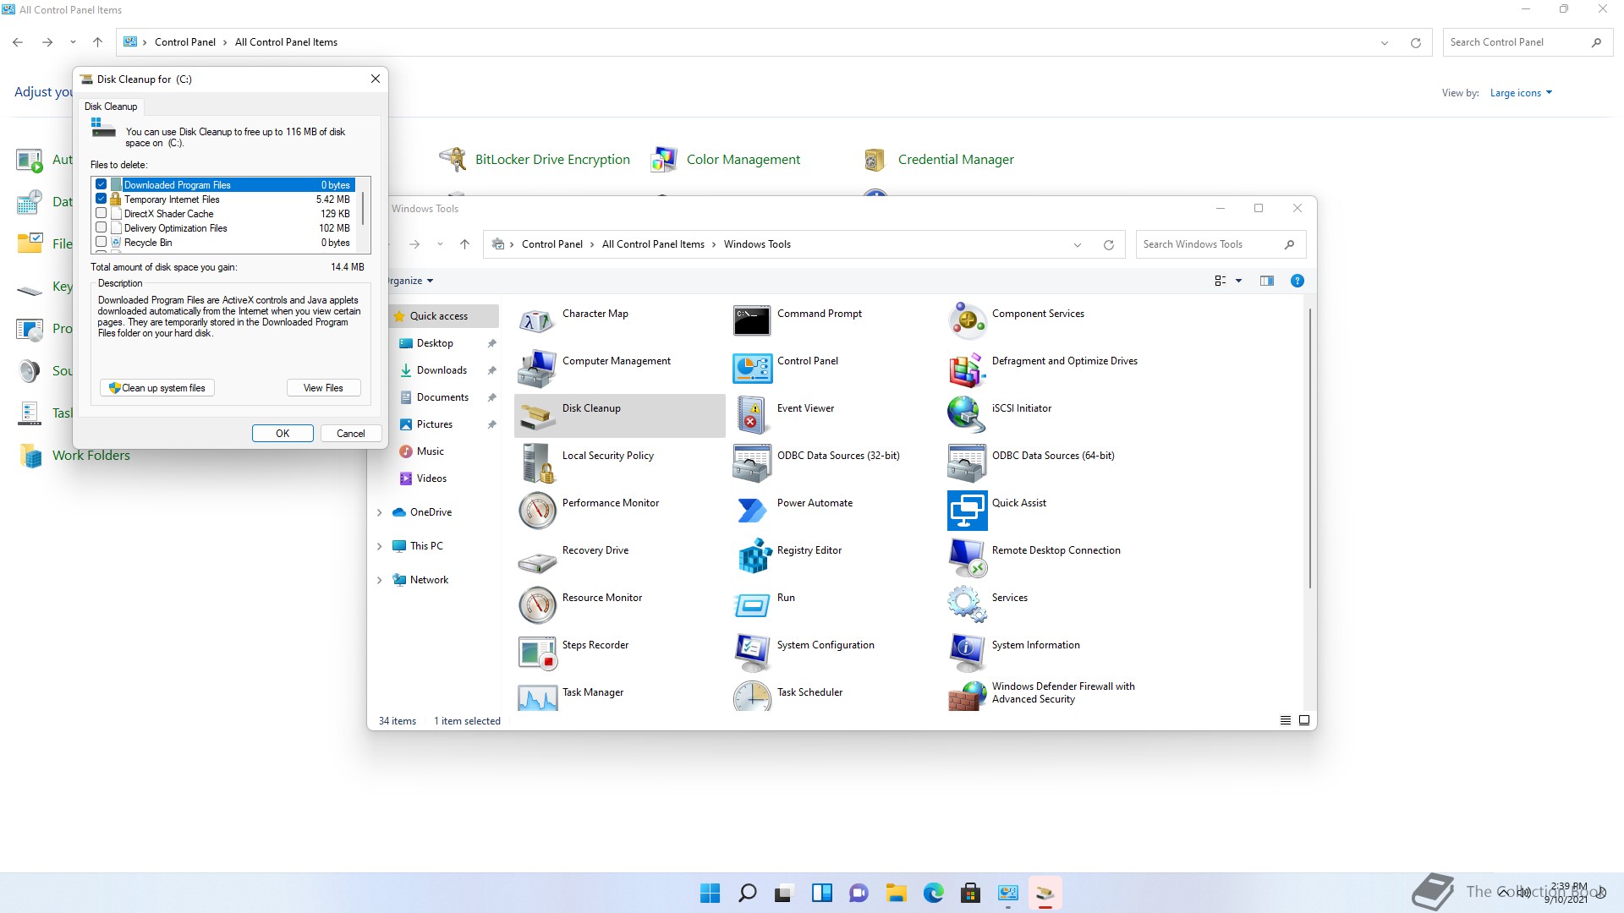Screen dimensions: 1624x913
Task: Expand the OneDrive navigation item
Action: (x=380, y=512)
